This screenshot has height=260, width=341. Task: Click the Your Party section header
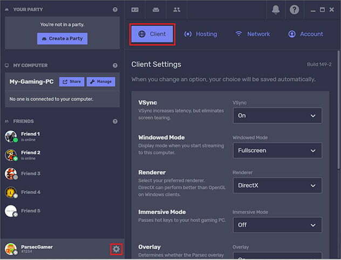(x=28, y=10)
